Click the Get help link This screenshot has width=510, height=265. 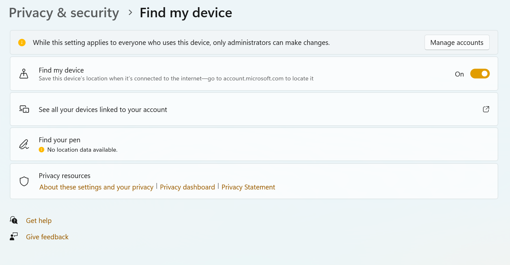click(x=38, y=220)
